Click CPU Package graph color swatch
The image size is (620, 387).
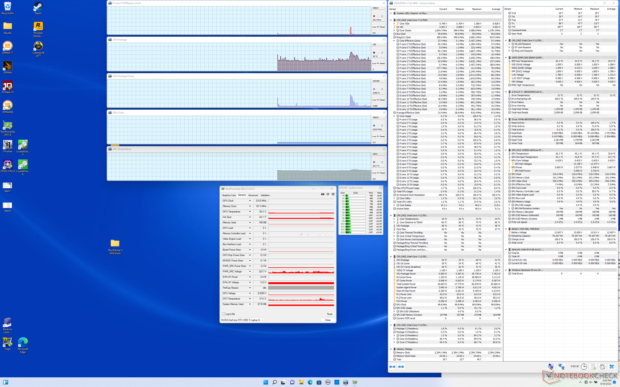click(374, 53)
